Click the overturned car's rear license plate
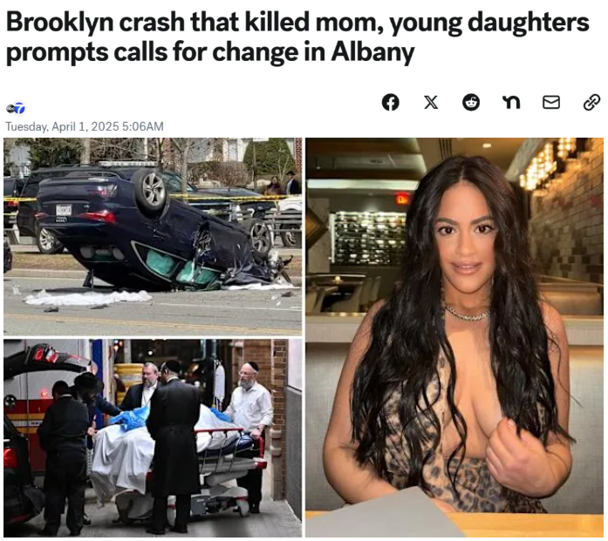608x541 pixels. 64,211
